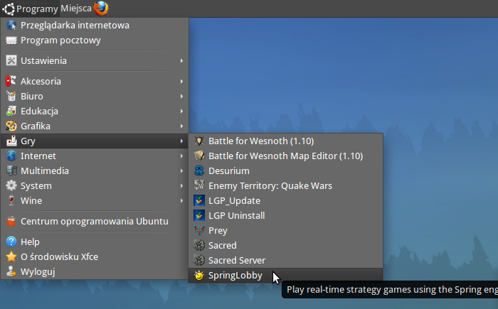Launch Sacred Server entry

[286, 260]
